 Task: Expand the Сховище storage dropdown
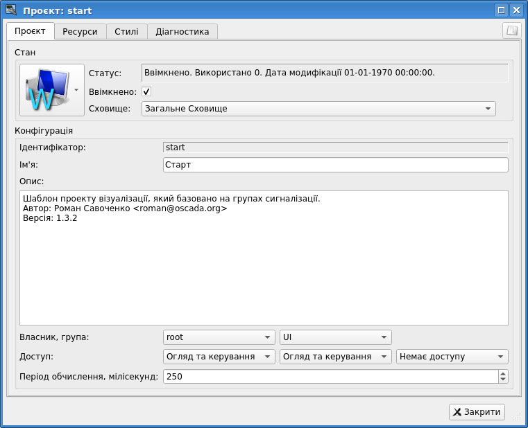(318, 109)
